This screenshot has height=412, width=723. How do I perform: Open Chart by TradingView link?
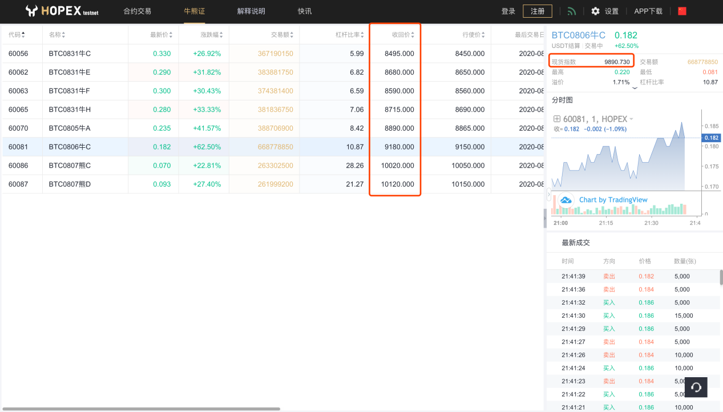[613, 200]
